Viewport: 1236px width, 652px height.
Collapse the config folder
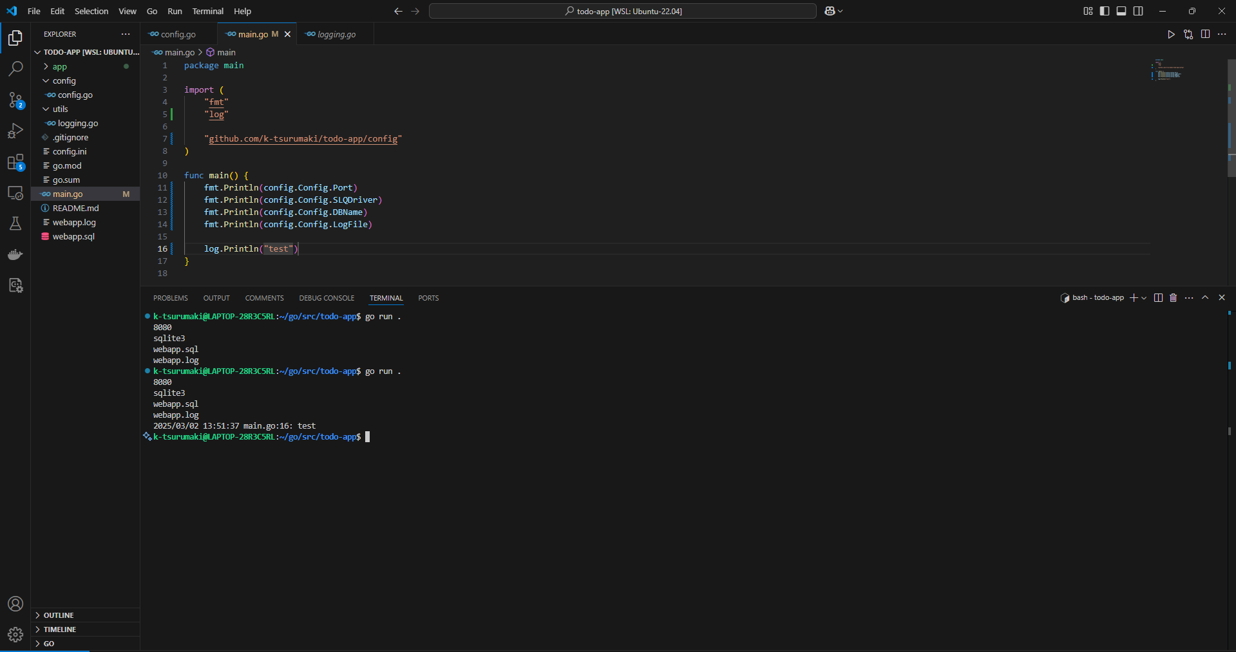pos(46,81)
